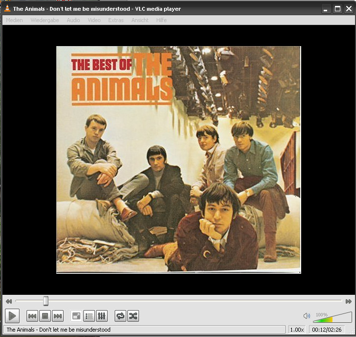This screenshot has height=337, width=356.
Task: Click the status bar track title text
Action: (x=59, y=330)
